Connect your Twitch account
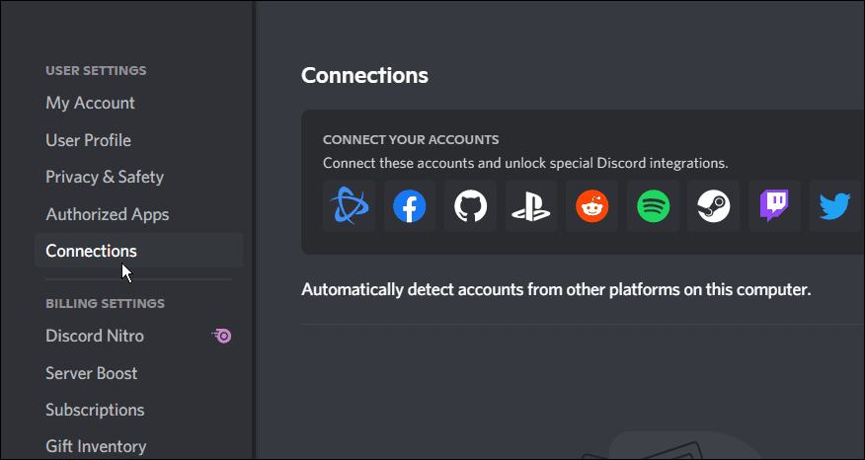The width and height of the screenshot is (865, 460). [774, 206]
